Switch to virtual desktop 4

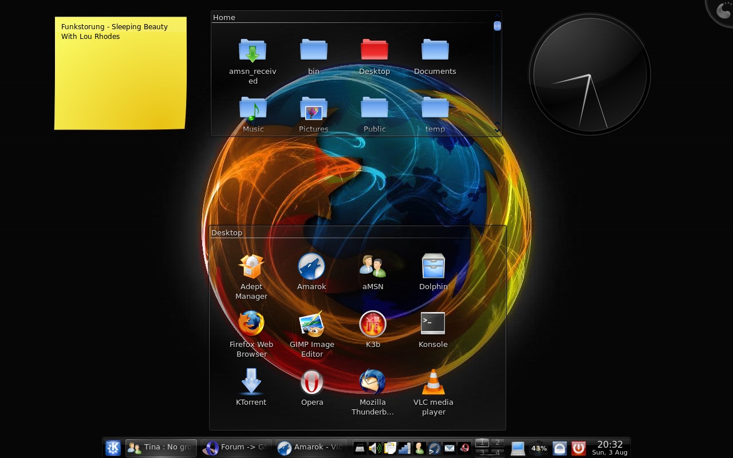pos(497,453)
